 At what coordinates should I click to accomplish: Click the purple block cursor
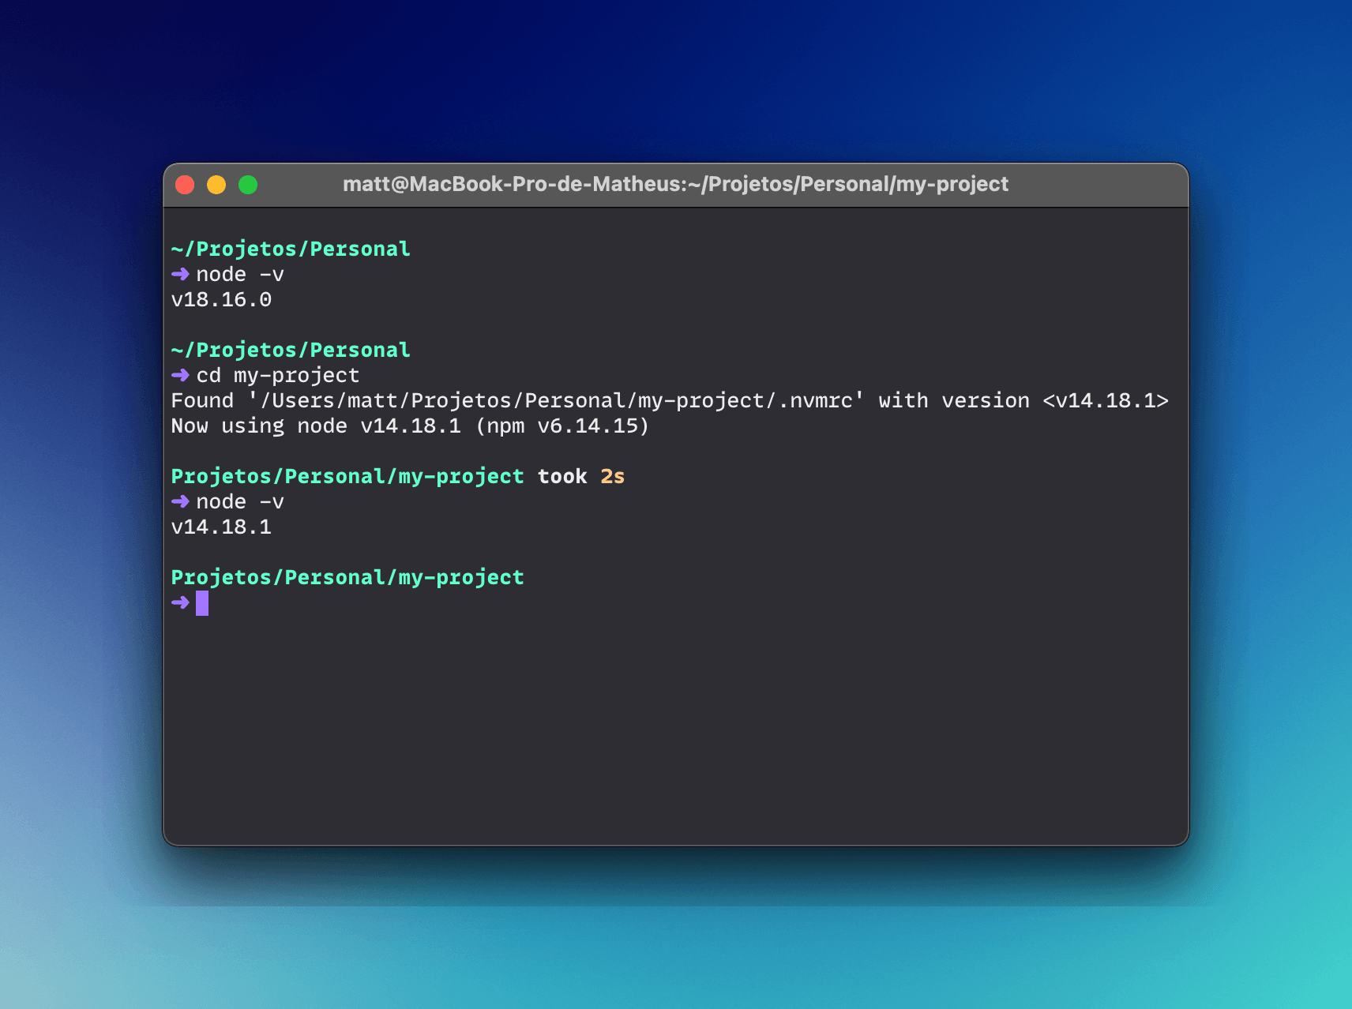click(201, 602)
